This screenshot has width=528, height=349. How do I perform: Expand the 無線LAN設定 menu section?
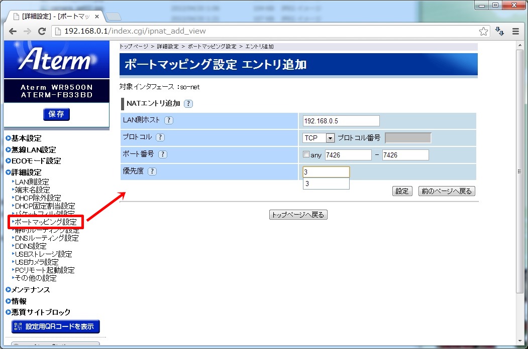pos(31,149)
